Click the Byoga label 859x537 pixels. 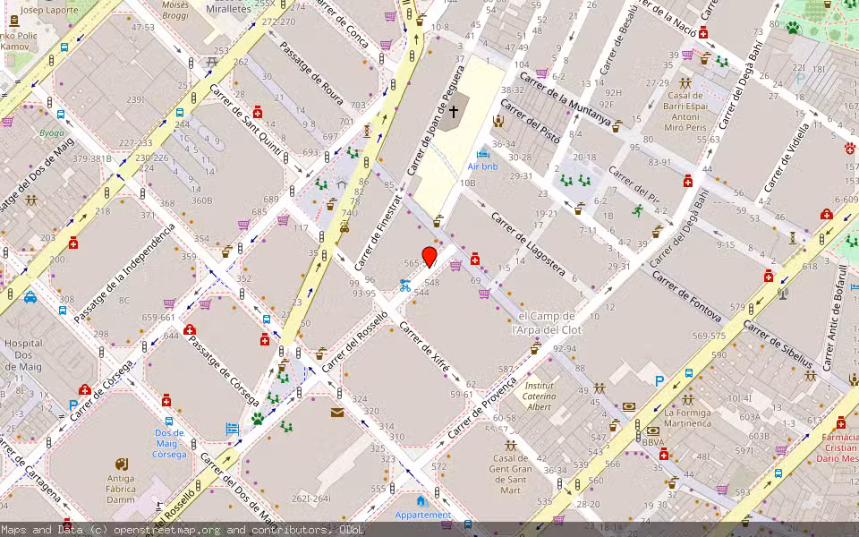pos(52,132)
